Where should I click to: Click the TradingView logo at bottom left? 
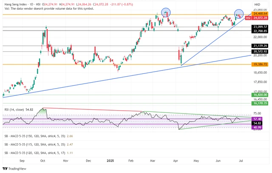14,169
